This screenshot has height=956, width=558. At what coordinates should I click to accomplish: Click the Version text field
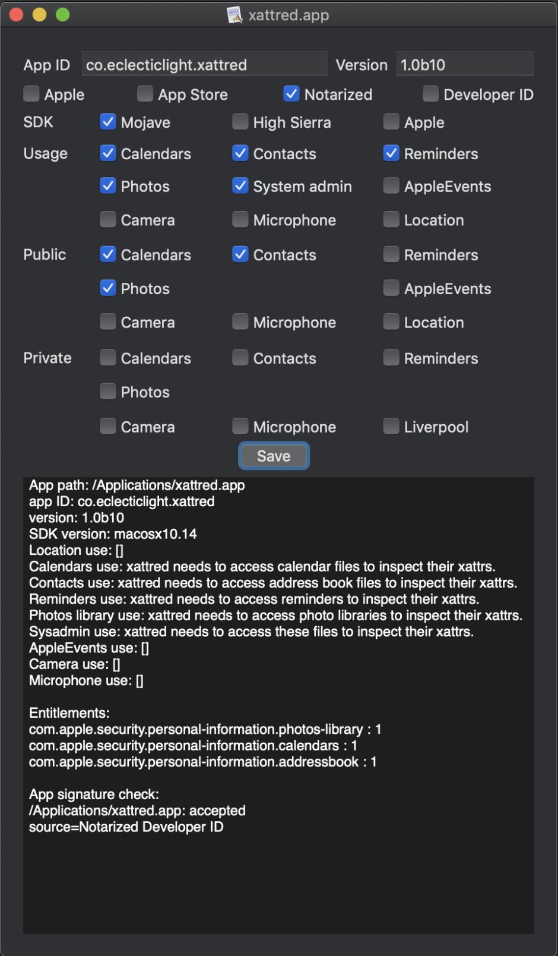(464, 65)
